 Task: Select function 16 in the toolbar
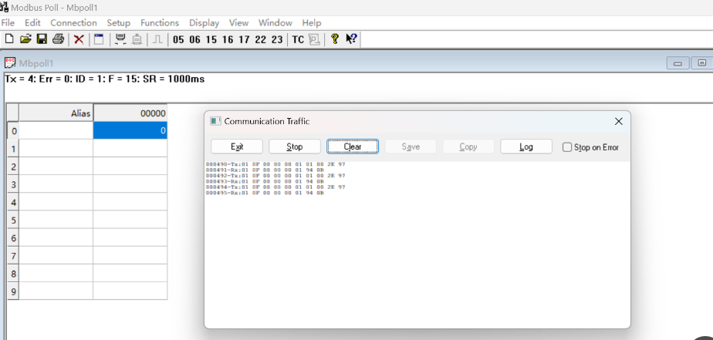(x=228, y=39)
